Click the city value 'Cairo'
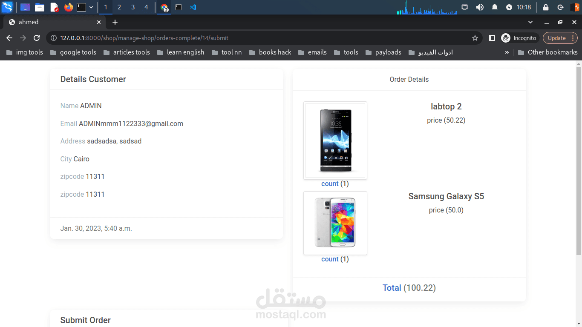The height and width of the screenshot is (327, 582). (x=81, y=159)
